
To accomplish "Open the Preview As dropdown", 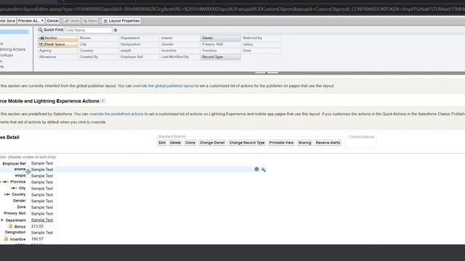I will pyautogui.click(x=31, y=21).
